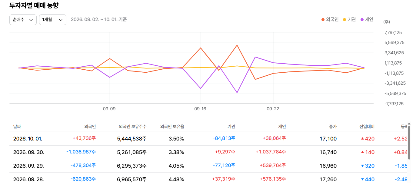Click the +9,297주 institution value
Screen dimensions: 416x183
point(225,152)
